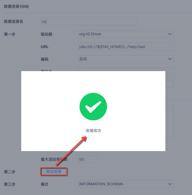Click the bold URL label
192x195 pixels.
[45, 47]
